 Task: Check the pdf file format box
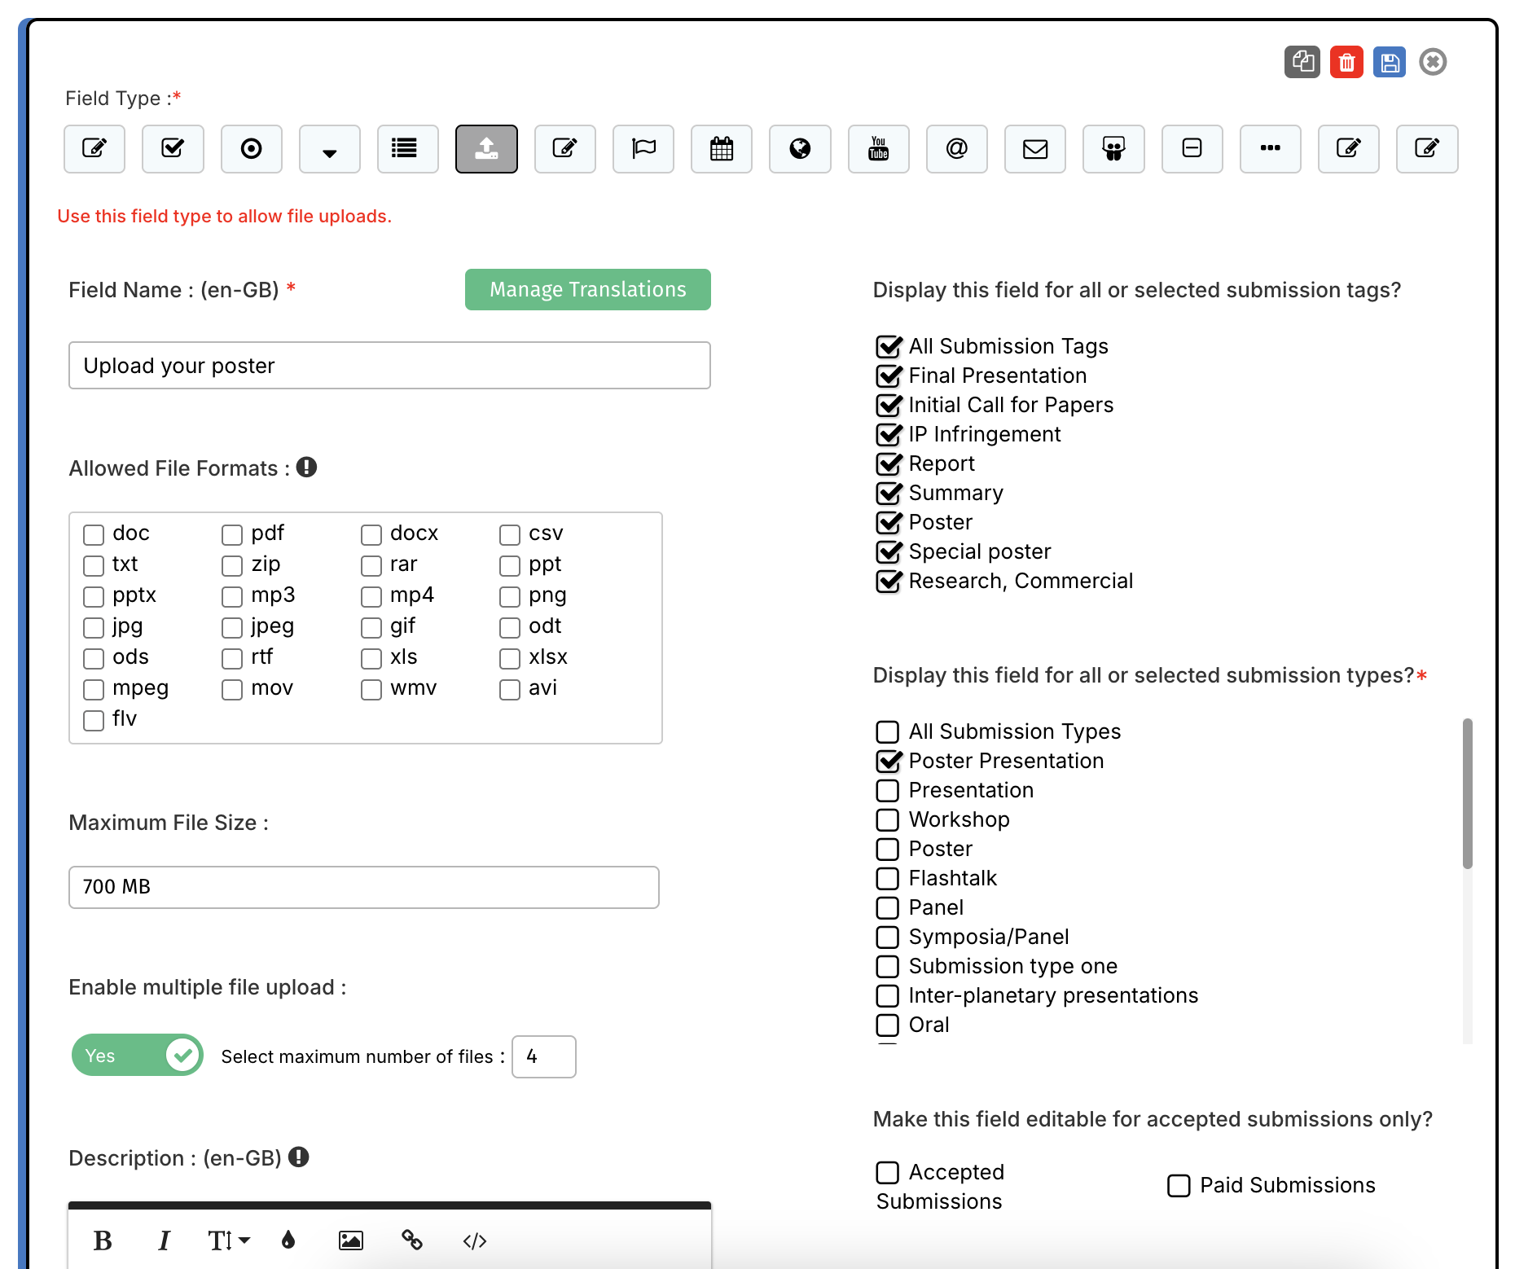point(232,535)
